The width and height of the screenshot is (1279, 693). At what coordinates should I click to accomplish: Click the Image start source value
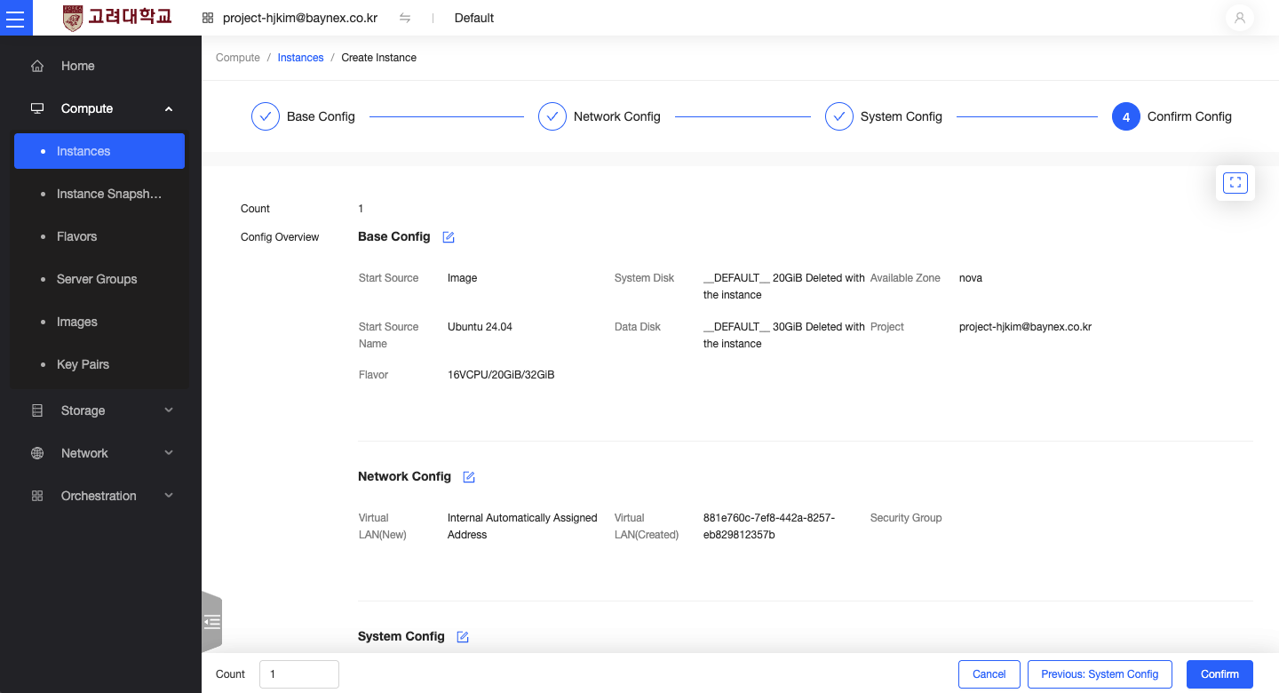(463, 278)
